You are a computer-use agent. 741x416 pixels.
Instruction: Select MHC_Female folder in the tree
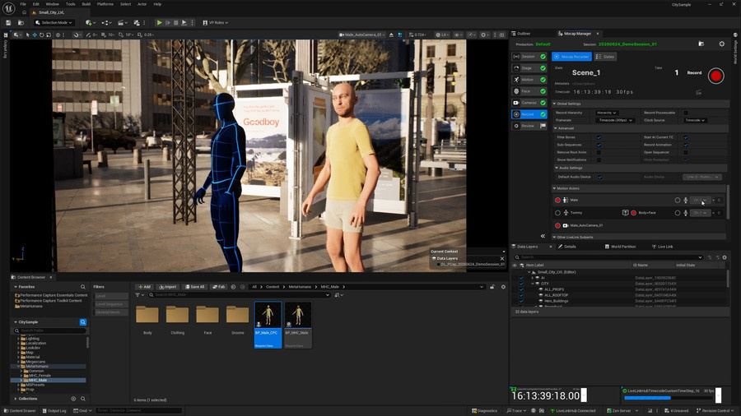tap(40, 376)
